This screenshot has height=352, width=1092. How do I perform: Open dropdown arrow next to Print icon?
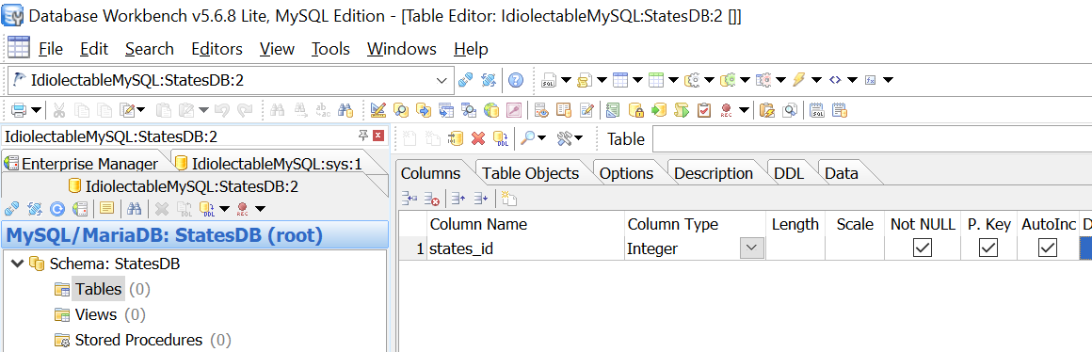(x=36, y=110)
